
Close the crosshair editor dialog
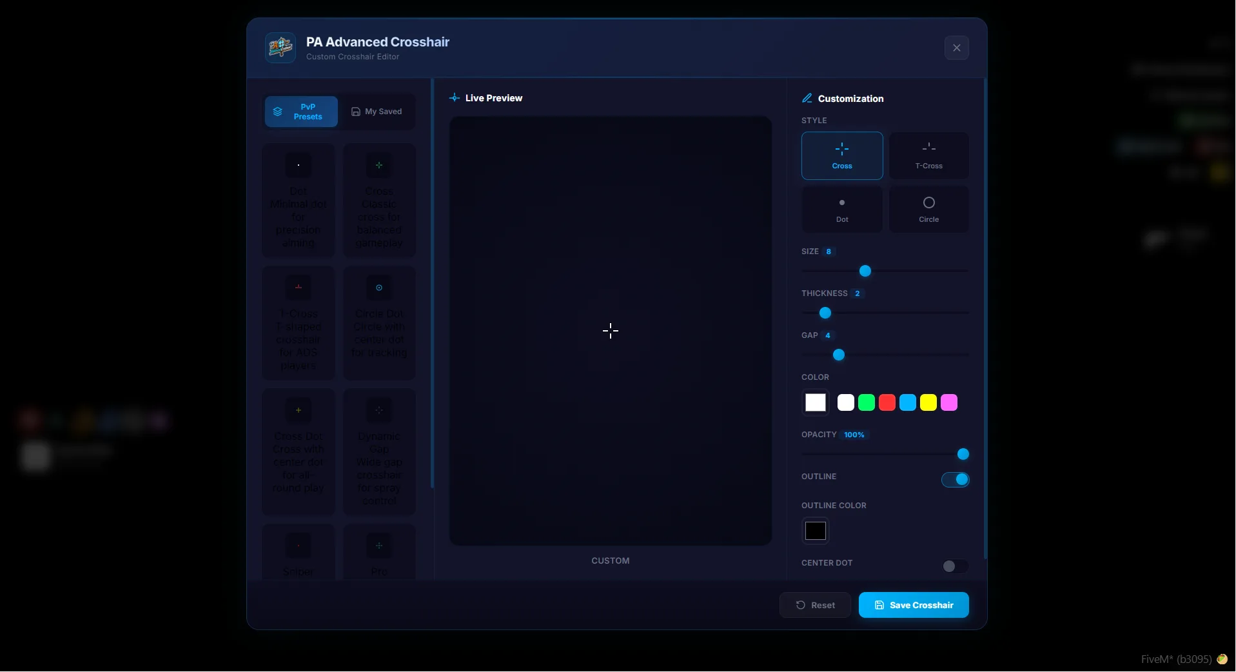tap(957, 48)
